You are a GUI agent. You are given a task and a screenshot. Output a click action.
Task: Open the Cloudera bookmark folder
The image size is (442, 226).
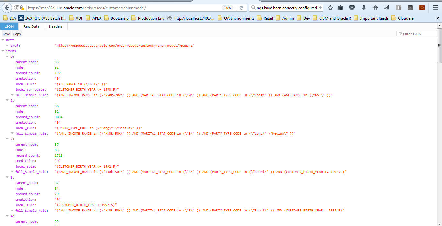402,18
